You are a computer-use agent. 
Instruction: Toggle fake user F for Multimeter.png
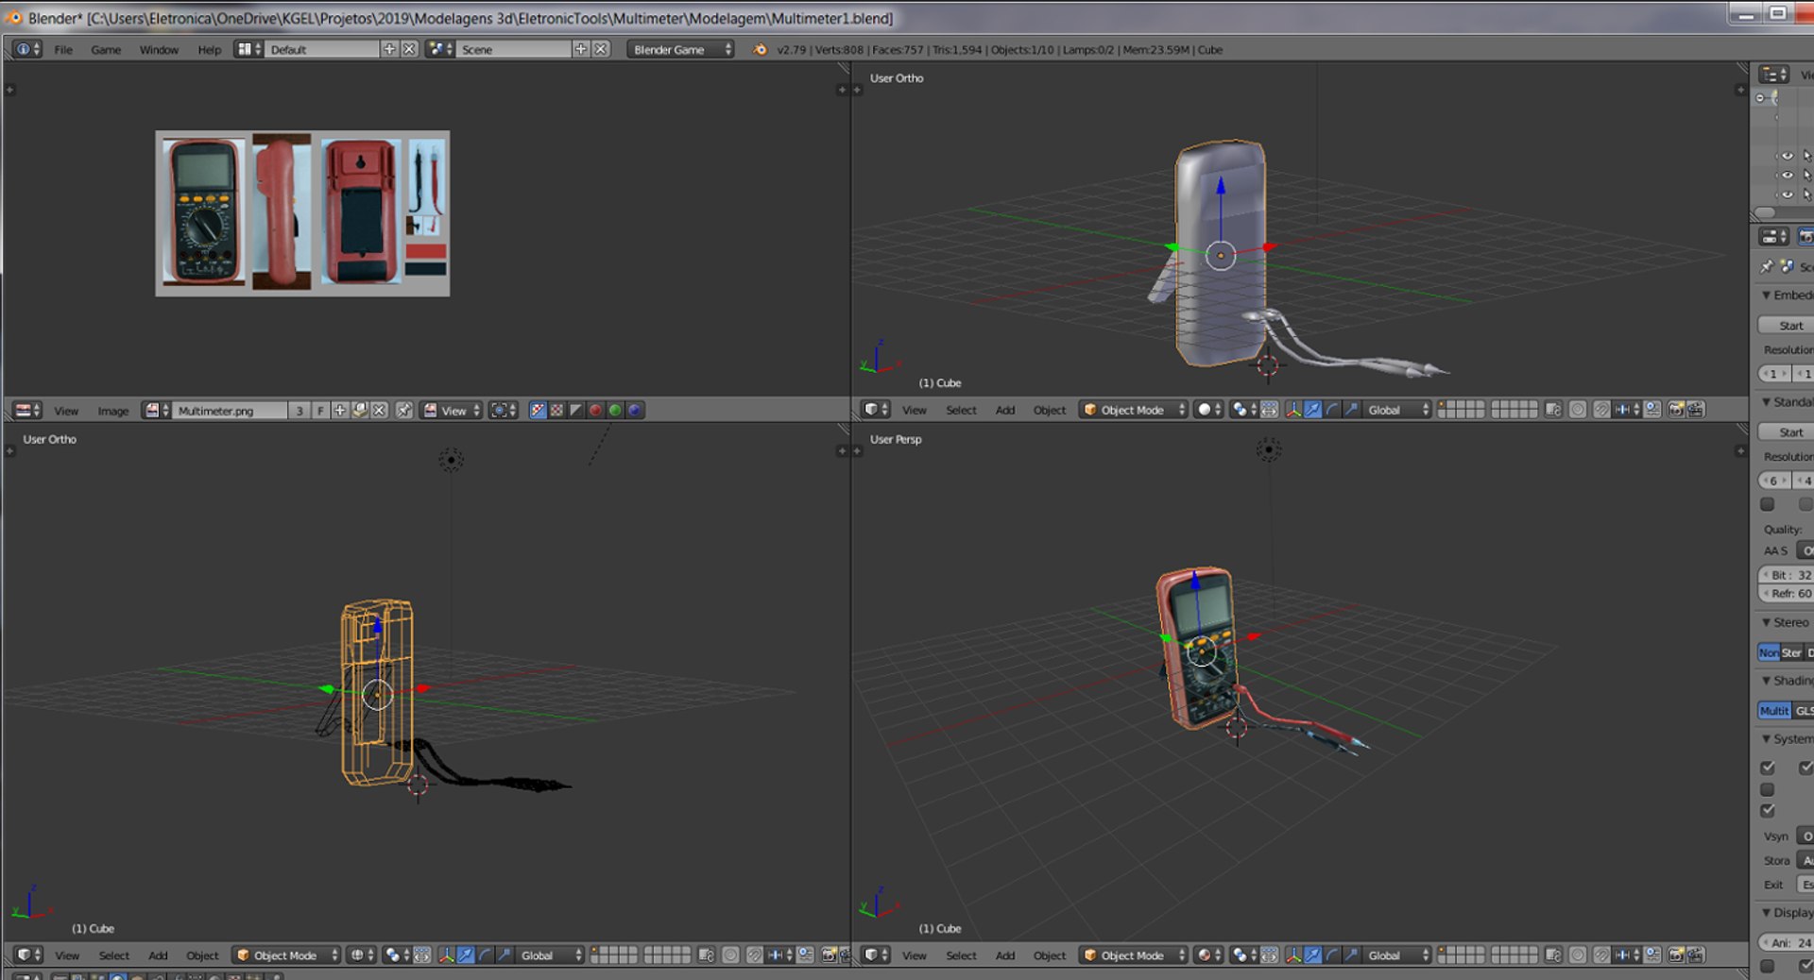320,411
